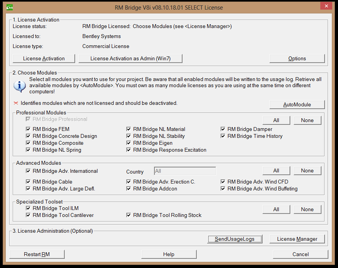
Task: Uncheck RM Bridge Time History
Action: point(223,136)
